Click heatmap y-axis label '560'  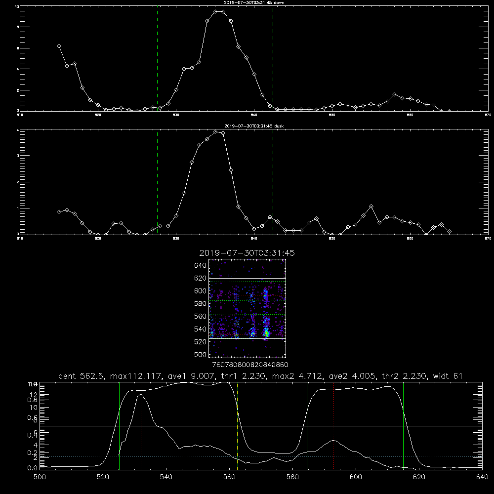(x=201, y=316)
